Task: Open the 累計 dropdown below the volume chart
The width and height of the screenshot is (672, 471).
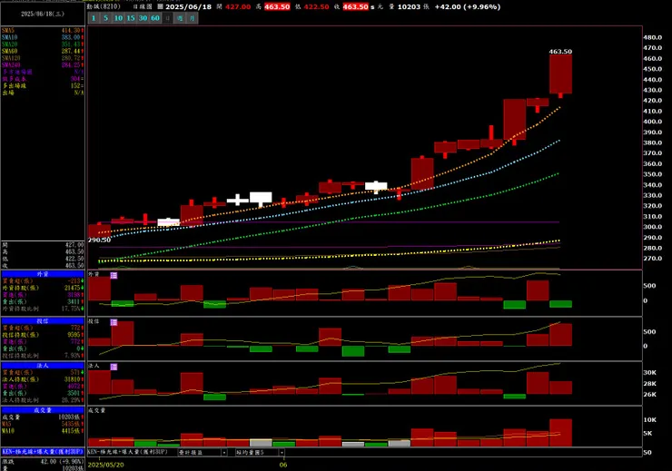Action: point(203,452)
